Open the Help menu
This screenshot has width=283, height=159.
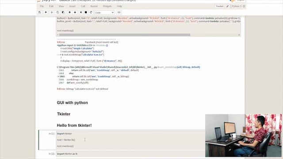[x=119, y=6]
